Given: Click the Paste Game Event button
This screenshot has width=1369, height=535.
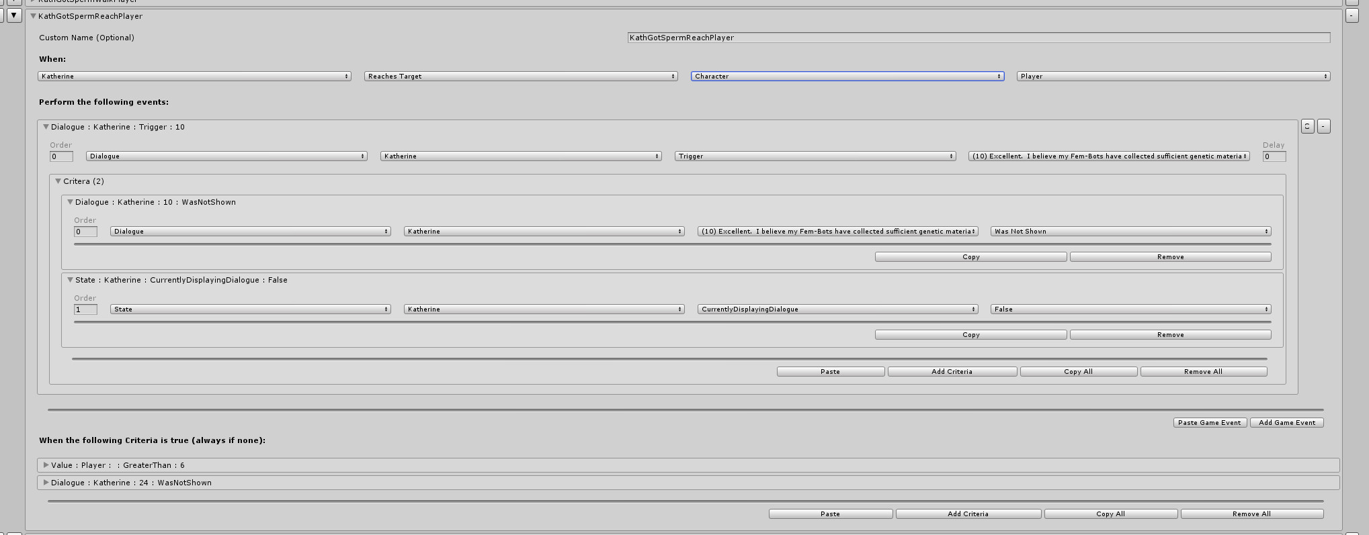Looking at the screenshot, I should [x=1210, y=423].
